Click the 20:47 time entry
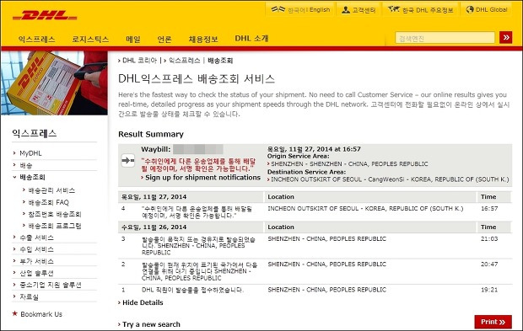The width and height of the screenshot is (523, 331). [489, 264]
